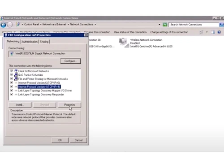Open the address bar history dropdown

159,25
